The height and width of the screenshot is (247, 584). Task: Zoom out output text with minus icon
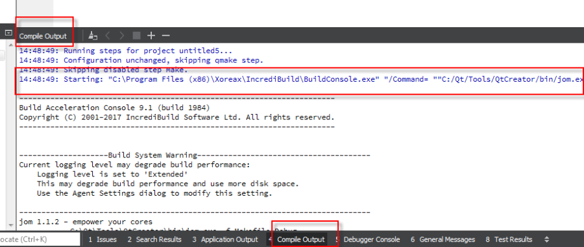165,36
